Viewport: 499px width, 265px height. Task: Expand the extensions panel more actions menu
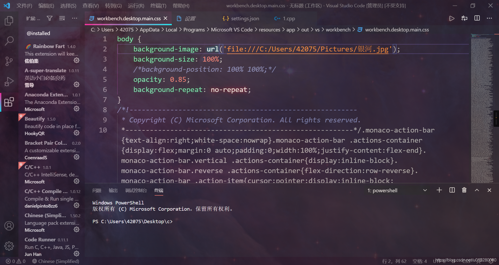point(75,18)
